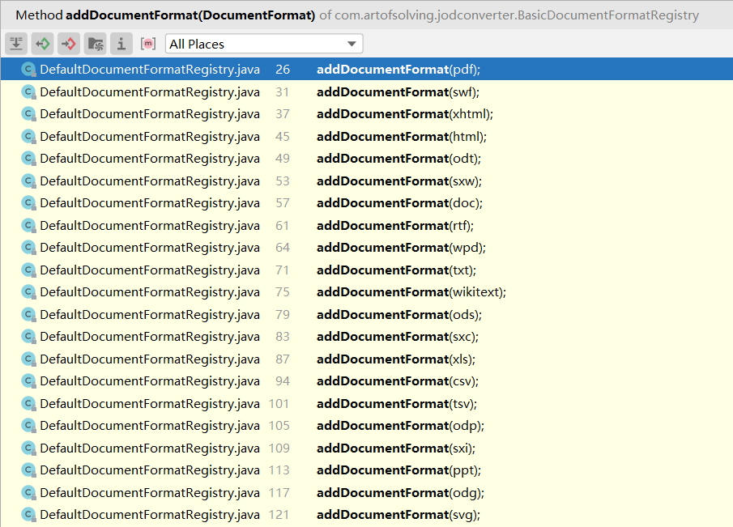The width and height of the screenshot is (733, 527).
Task: Click the class icon on the addDocumentFormat(pdf) row
Action: (29, 70)
